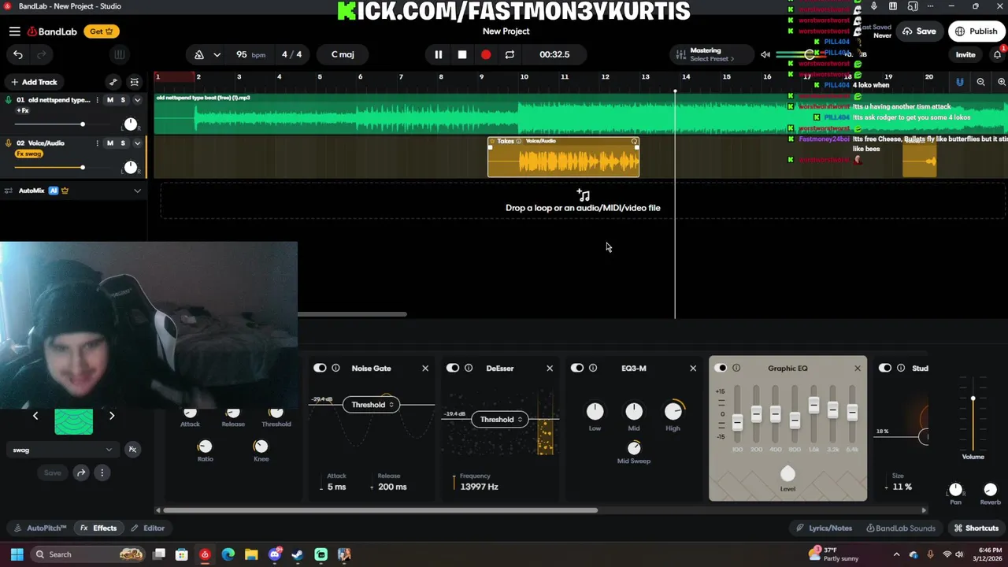Screen dimensions: 1008x567
Task: Open the BandLab hamburger menu
Action: point(15,31)
